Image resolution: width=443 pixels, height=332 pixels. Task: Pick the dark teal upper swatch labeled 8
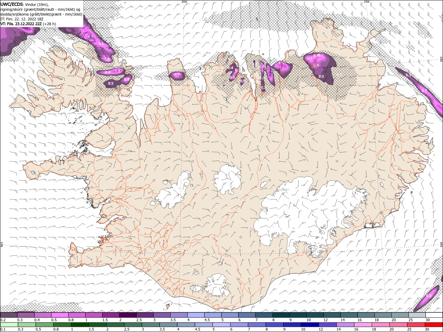[x=281, y=315]
